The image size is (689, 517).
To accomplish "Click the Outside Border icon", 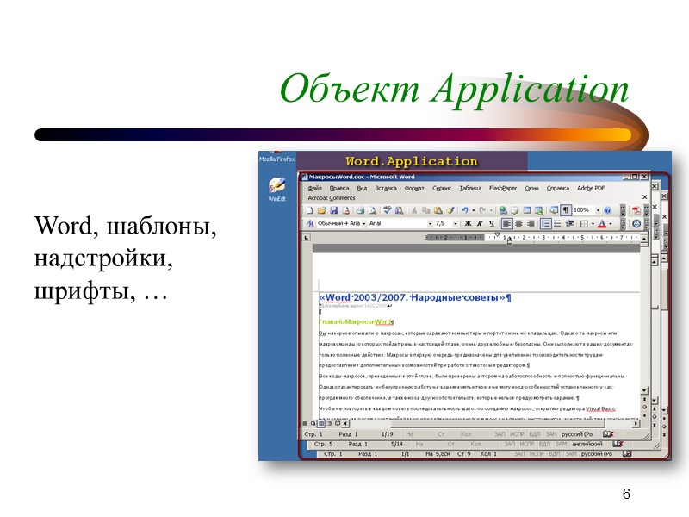I will coord(584,223).
